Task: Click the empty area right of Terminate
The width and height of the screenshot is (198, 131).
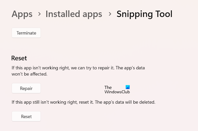Action: click(113, 33)
